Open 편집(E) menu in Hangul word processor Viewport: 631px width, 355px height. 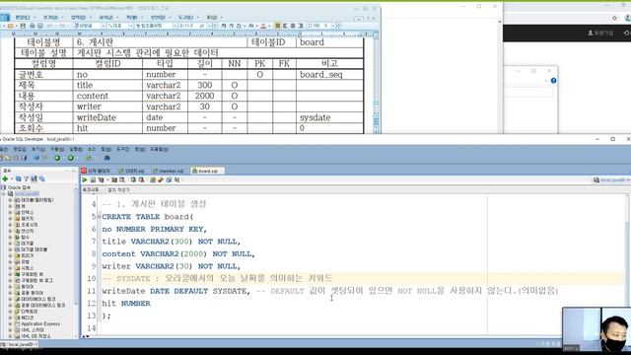23,18
